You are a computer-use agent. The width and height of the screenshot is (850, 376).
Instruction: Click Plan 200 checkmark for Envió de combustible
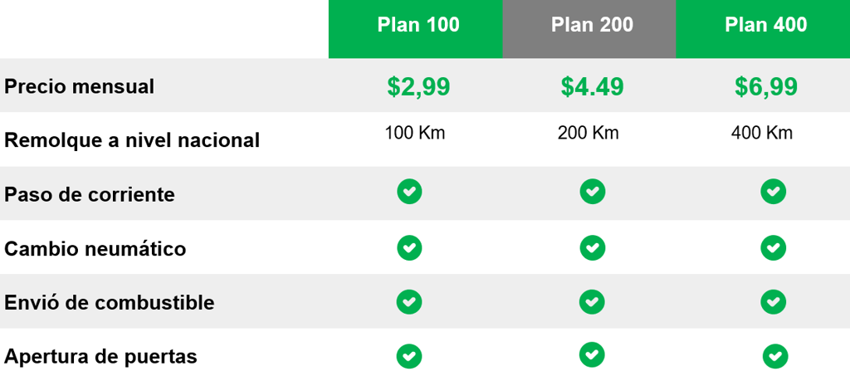point(592,300)
